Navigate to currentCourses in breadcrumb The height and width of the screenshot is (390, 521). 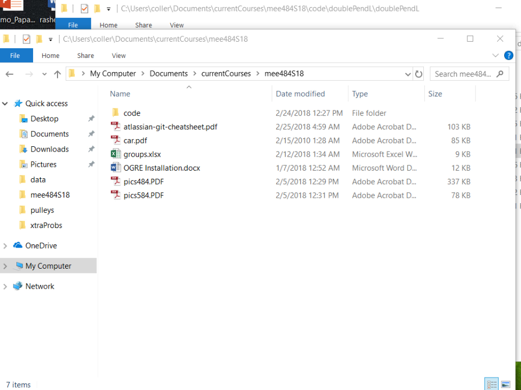pos(226,74)
